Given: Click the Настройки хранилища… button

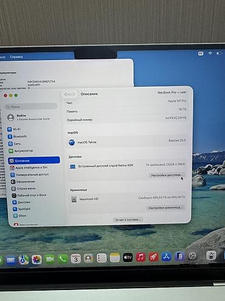Looking at the screenshot, I should tap(165, 208).
